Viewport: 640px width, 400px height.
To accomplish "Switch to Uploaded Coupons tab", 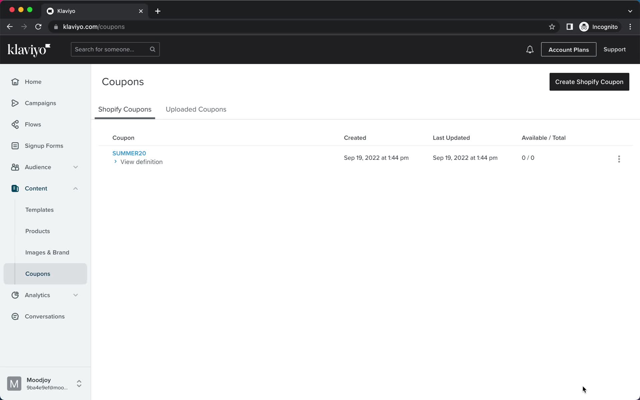I will tap(196, 109).
